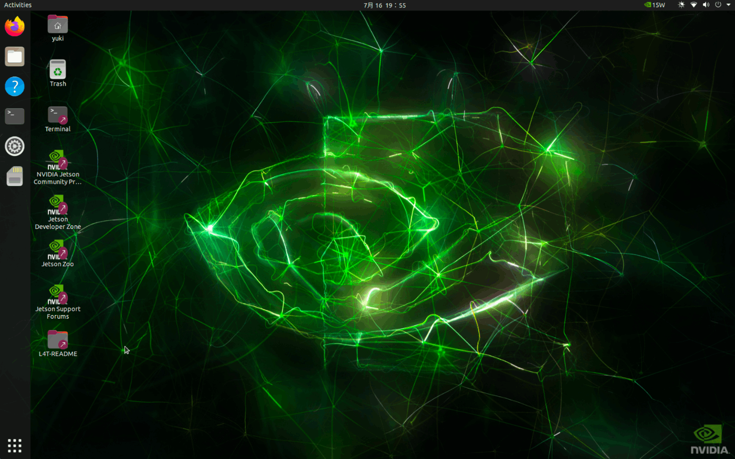735x459 pixels.
Task: Open the Help icon in the dock
Action: click(x=15, y=86)
